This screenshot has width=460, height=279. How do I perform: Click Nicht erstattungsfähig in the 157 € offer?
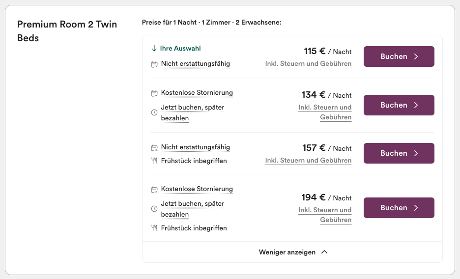(x=196, y=147)
